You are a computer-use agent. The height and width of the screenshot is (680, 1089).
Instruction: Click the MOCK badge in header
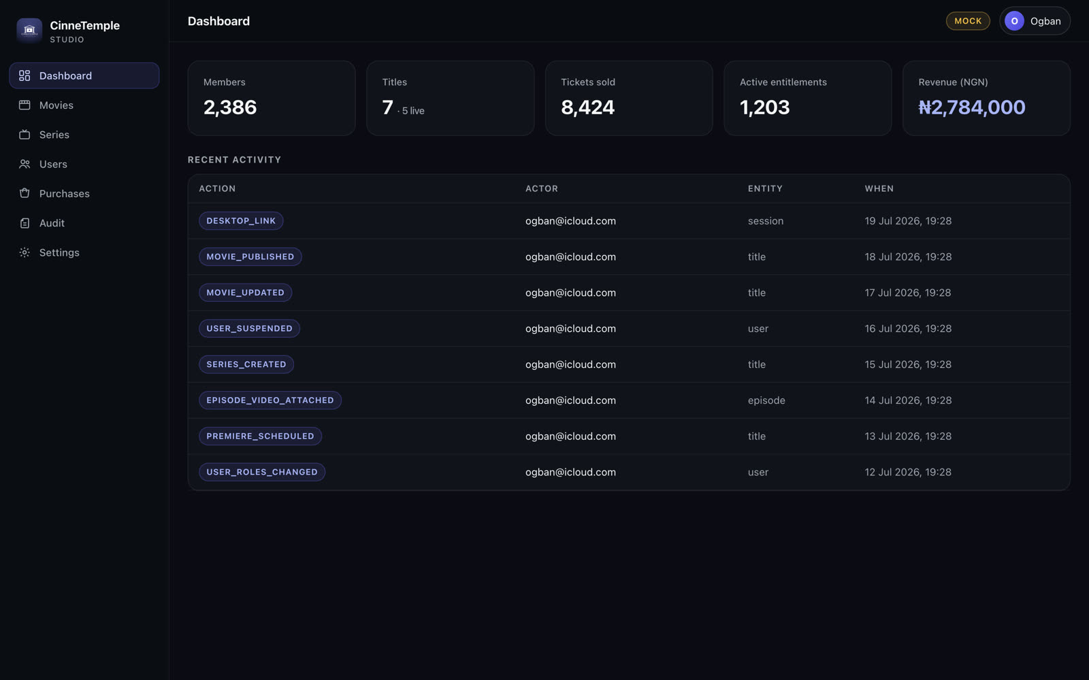point(968,21)
